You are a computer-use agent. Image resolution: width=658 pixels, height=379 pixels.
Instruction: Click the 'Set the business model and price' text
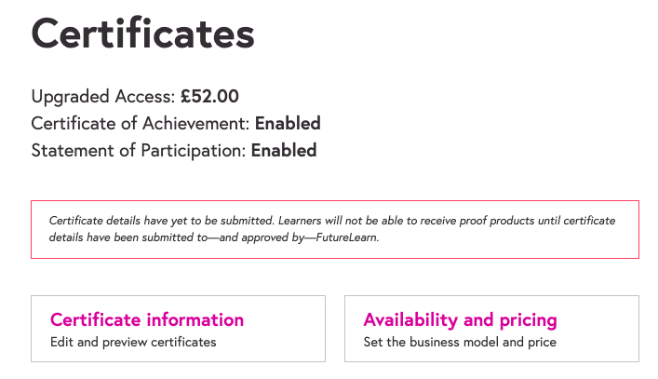460,343
